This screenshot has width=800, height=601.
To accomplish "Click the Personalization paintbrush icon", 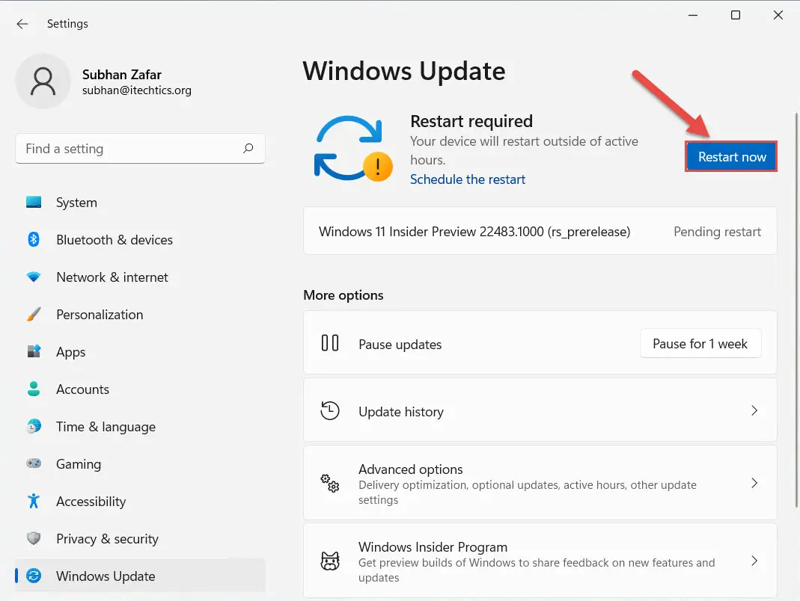I will pos(34,314).
